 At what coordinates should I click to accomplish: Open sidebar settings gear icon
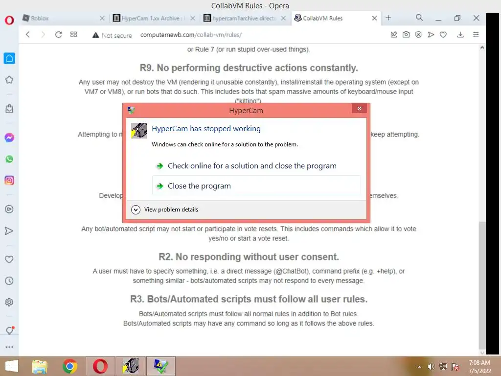(9, 302)
